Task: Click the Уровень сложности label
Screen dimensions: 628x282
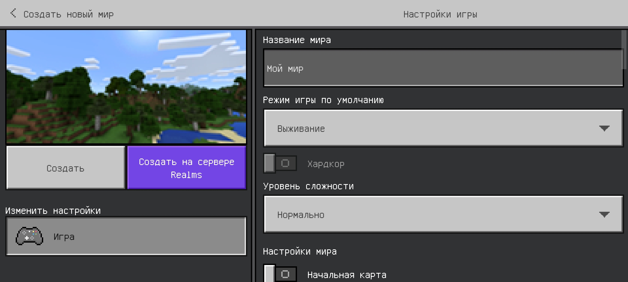Action: 308,186
